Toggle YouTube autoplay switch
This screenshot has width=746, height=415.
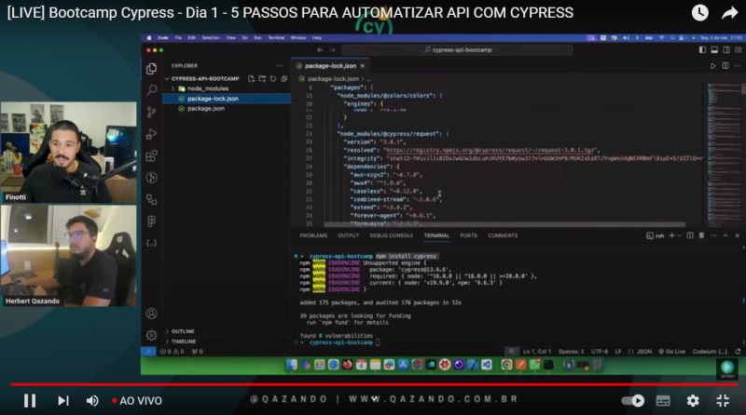633,401
